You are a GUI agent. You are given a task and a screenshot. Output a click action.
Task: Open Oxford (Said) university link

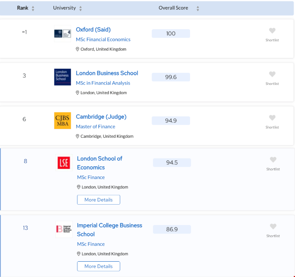(93, 30)
